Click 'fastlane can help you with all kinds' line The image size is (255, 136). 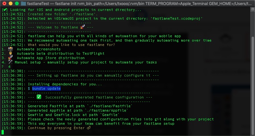pyautogui.click(x=104, y=36)
